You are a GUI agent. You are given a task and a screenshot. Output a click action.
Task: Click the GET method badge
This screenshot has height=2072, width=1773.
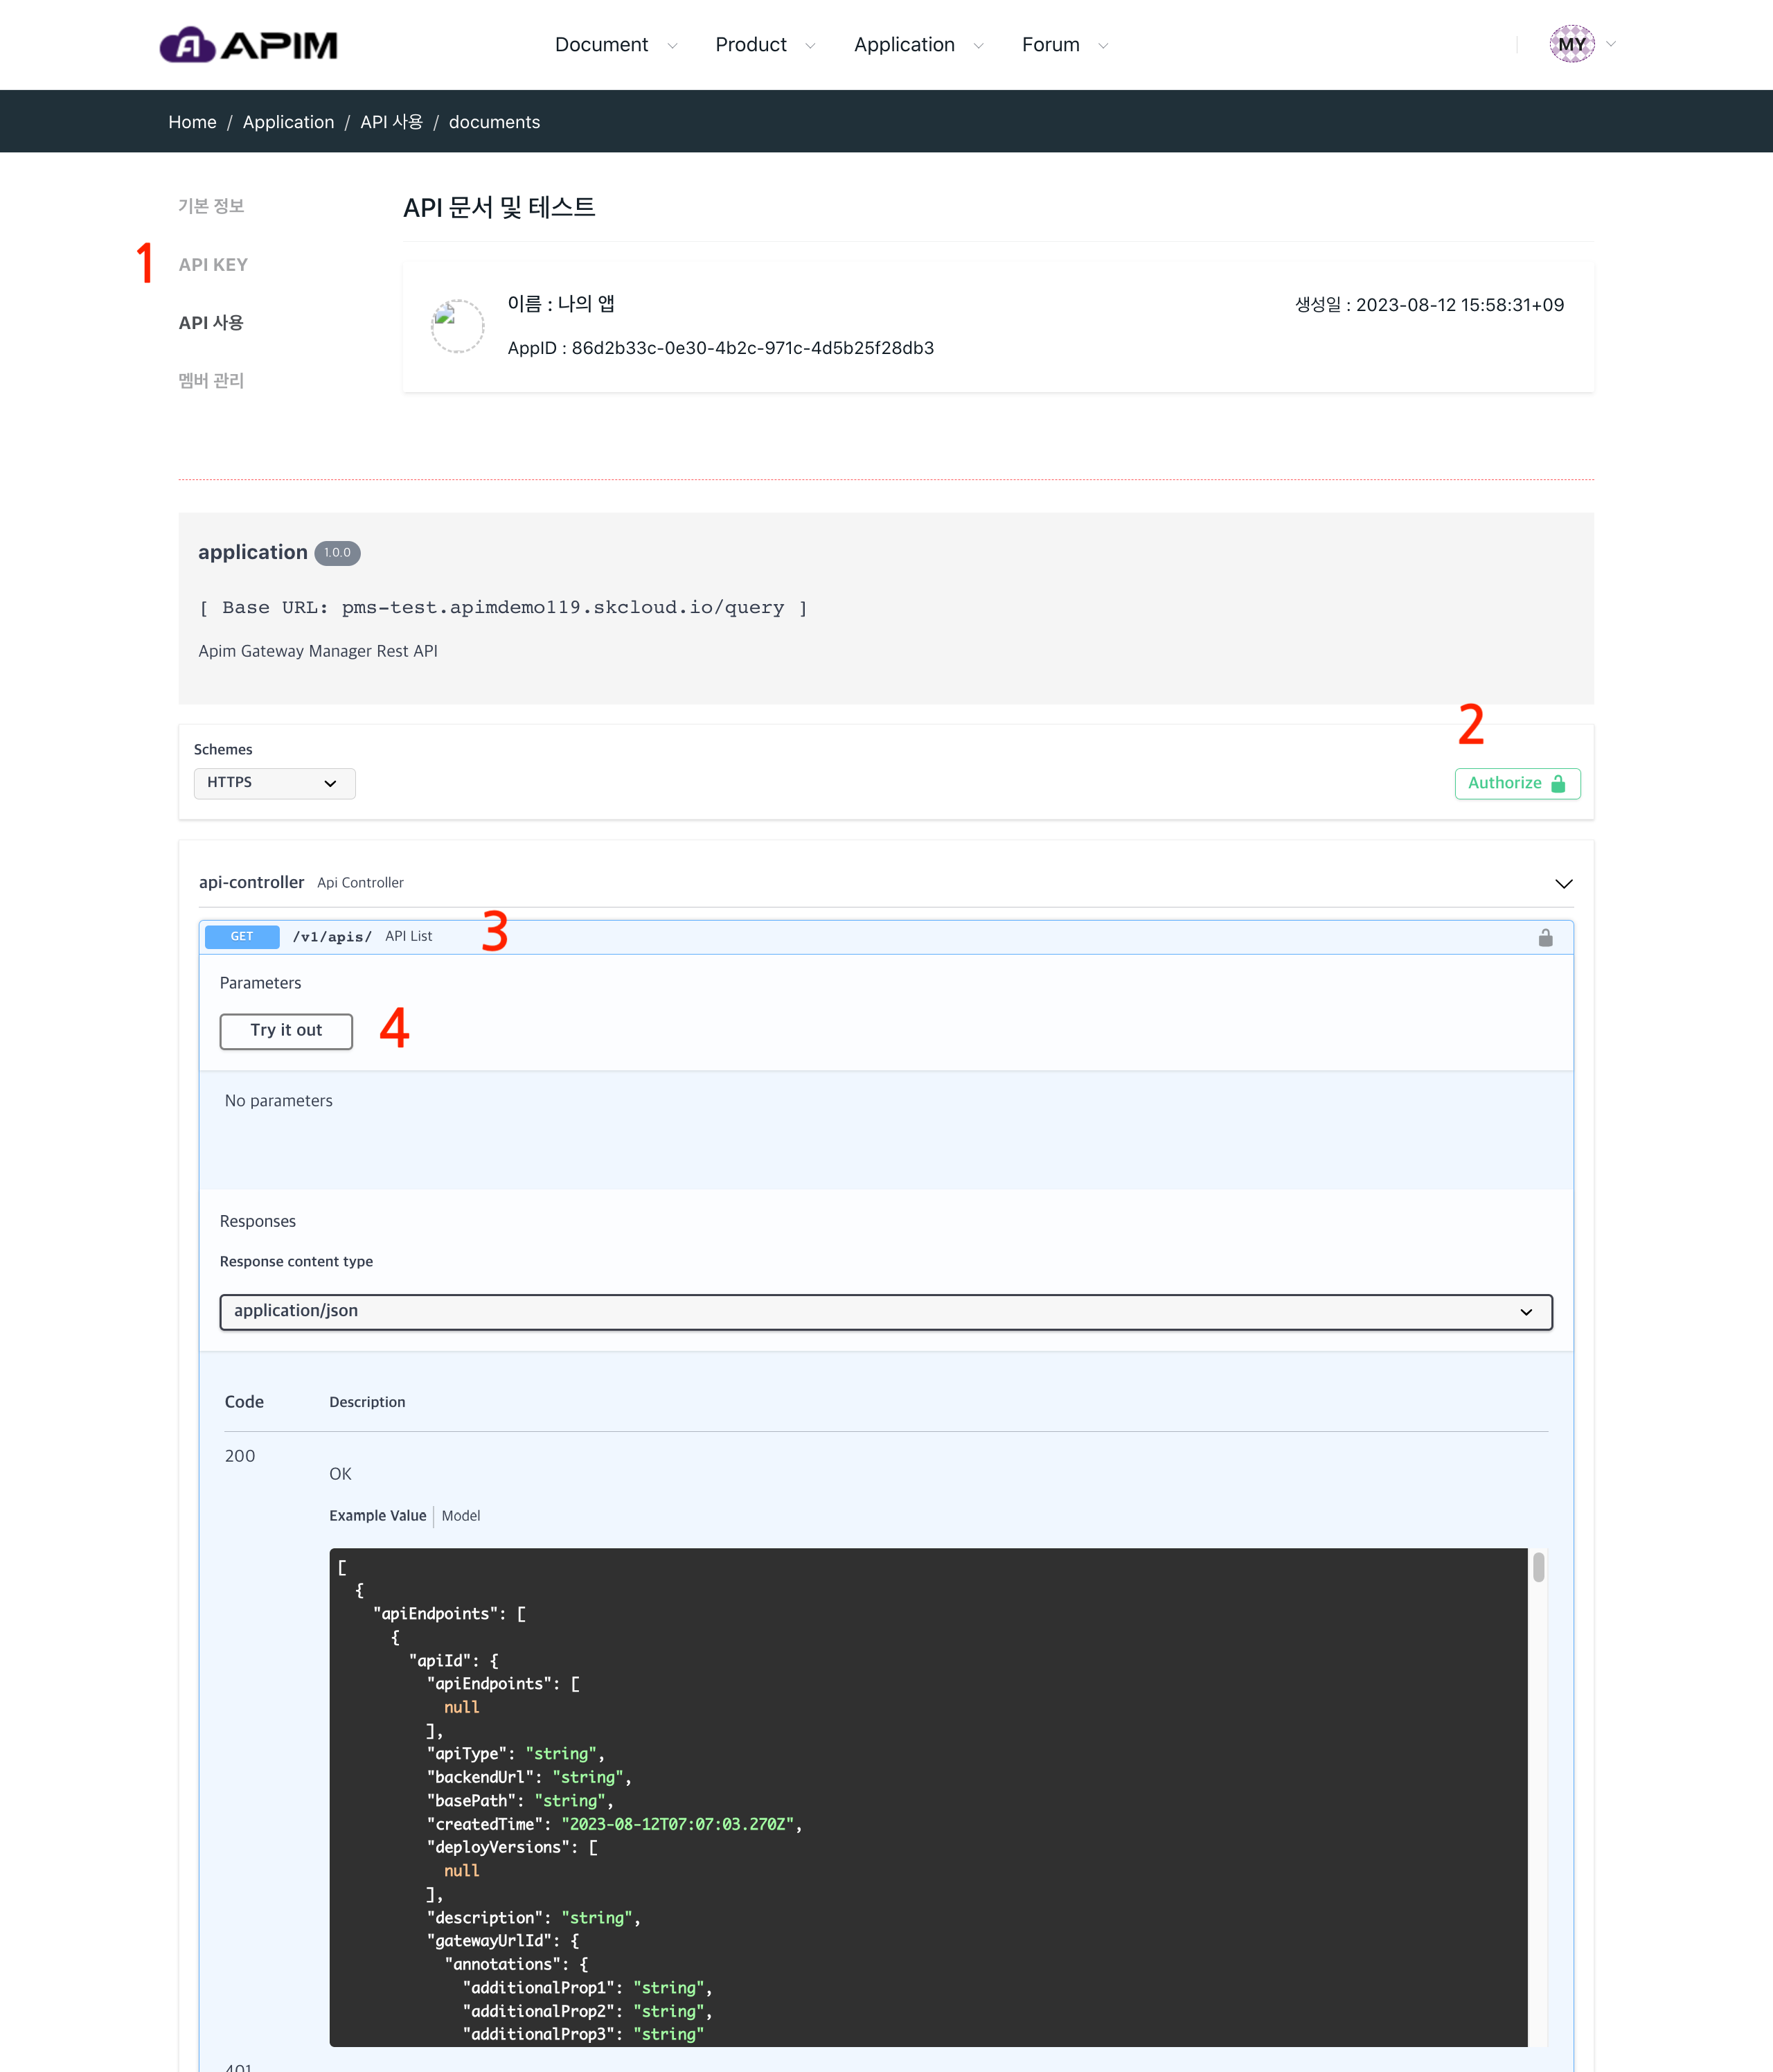pyautogui.click(x=242, y=937)
